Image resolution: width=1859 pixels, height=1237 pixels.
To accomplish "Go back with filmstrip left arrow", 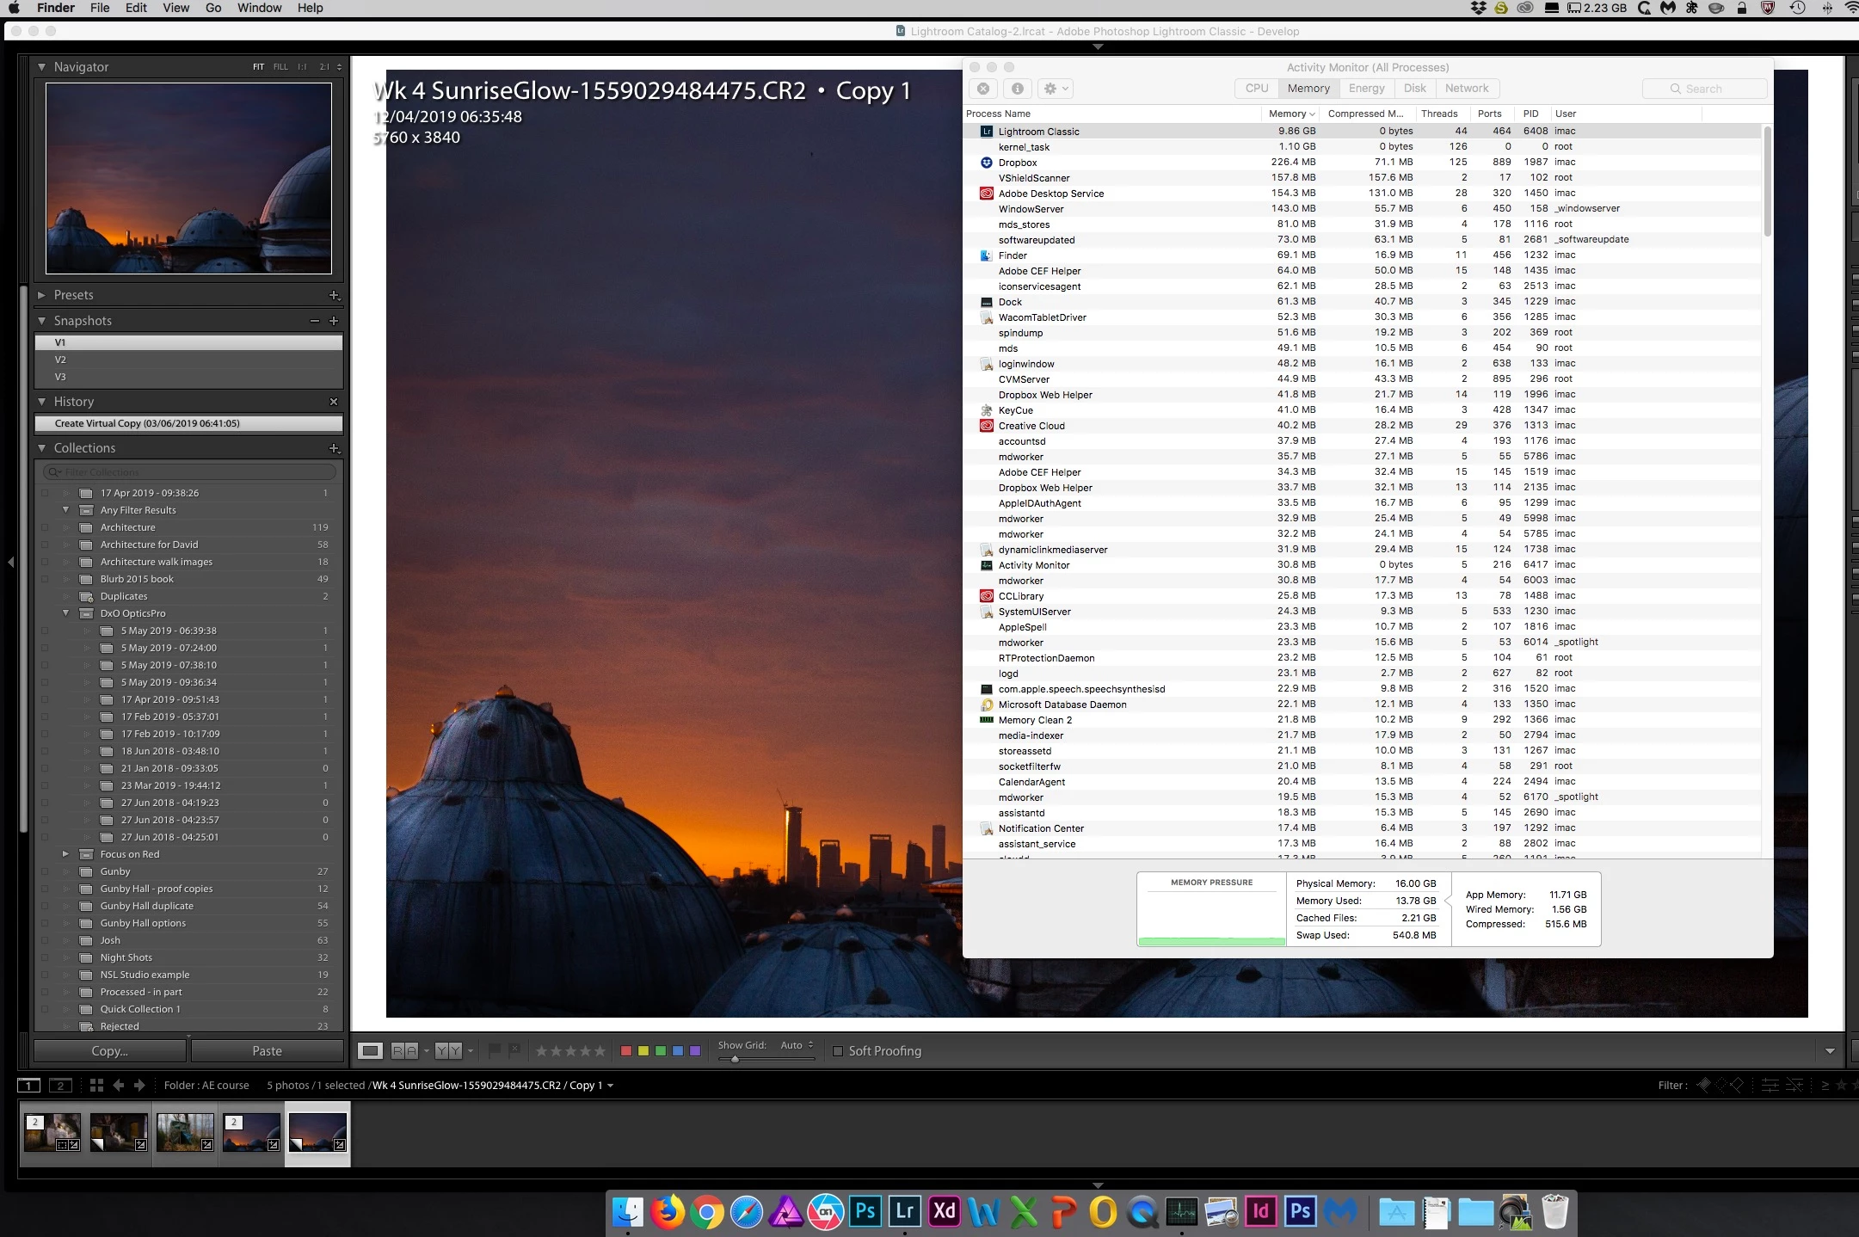I will point(119,1086).
